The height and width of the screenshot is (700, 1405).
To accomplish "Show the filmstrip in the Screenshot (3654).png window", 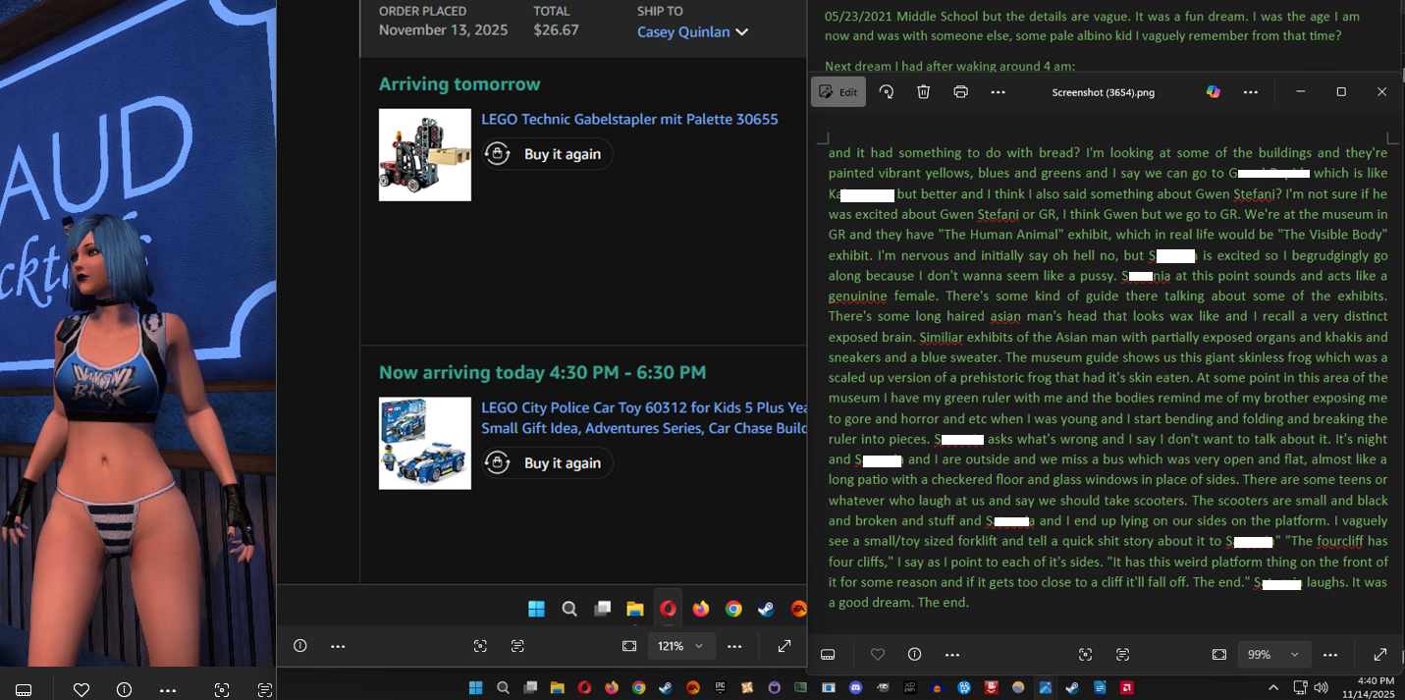I will [828, 655].
